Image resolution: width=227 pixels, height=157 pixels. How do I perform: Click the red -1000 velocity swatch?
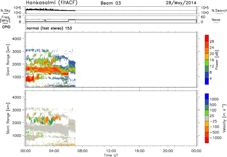coord(207,140)
